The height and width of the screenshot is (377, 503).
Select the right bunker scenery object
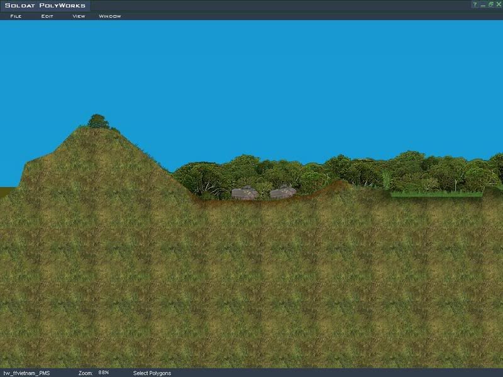pos(282,192)
